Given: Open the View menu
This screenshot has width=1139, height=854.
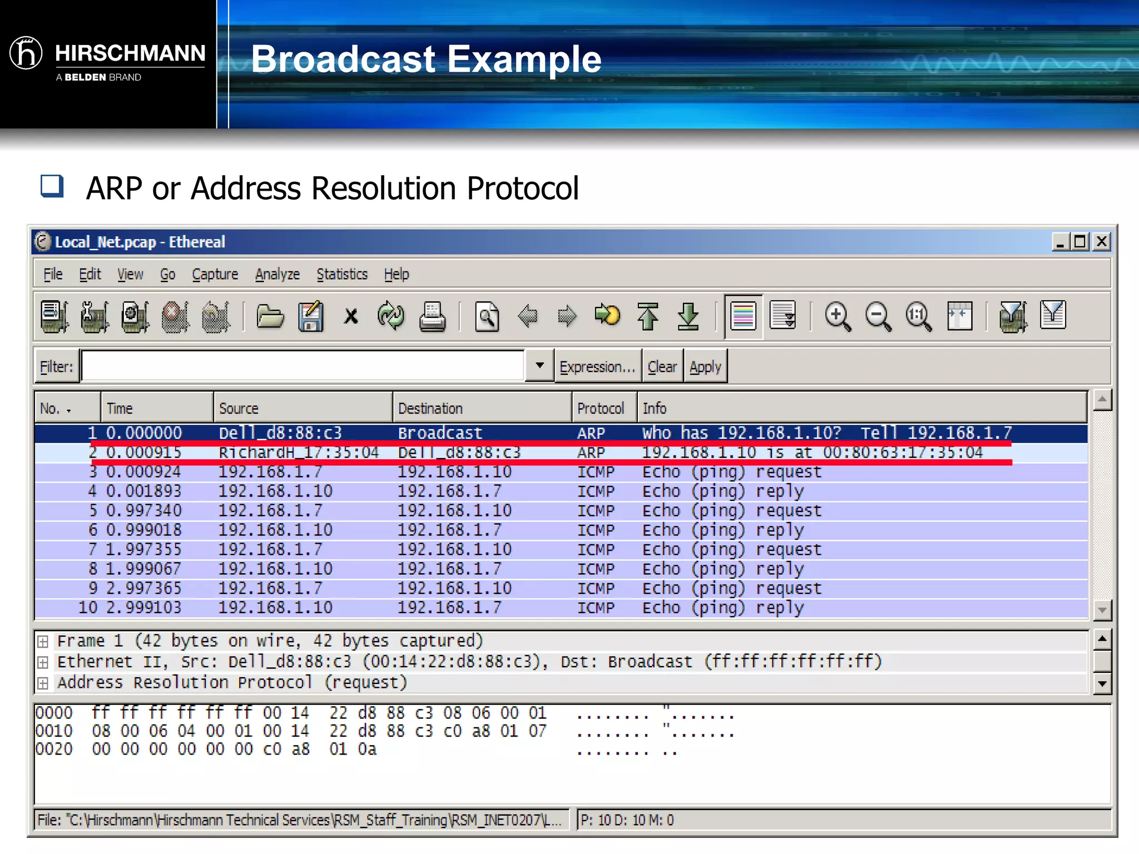Looking at the screenshot, I should [130, 274].
